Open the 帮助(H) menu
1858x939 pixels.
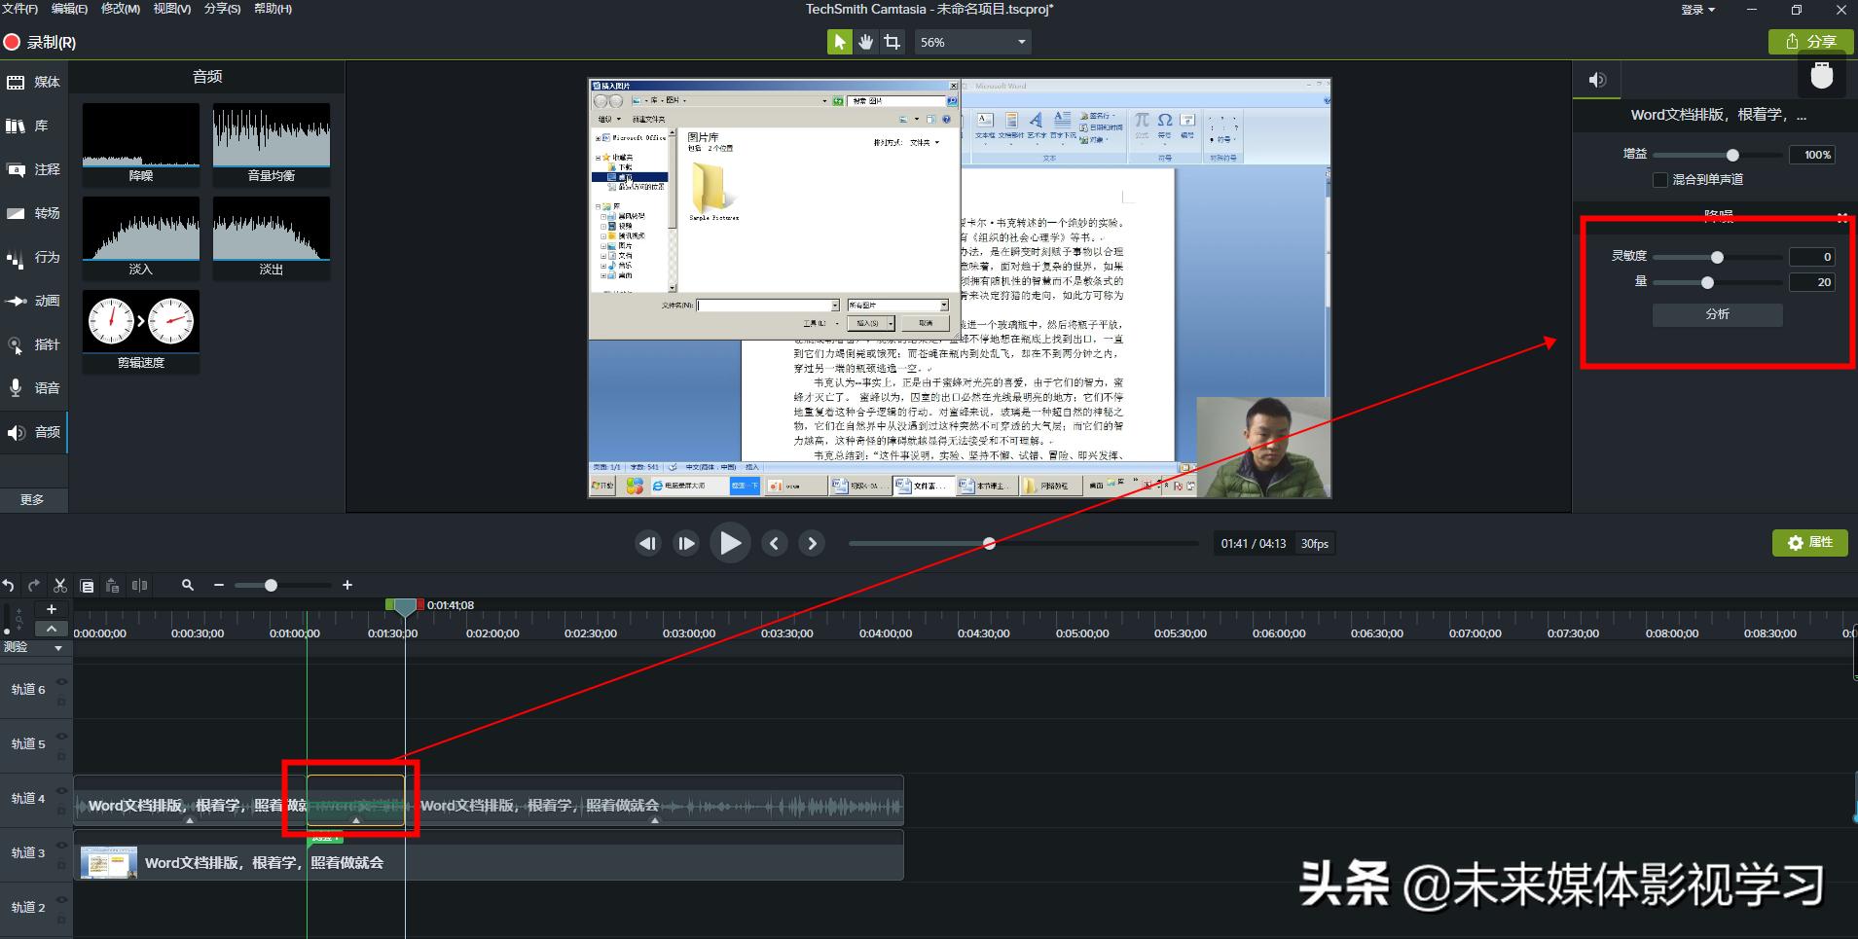273,9
